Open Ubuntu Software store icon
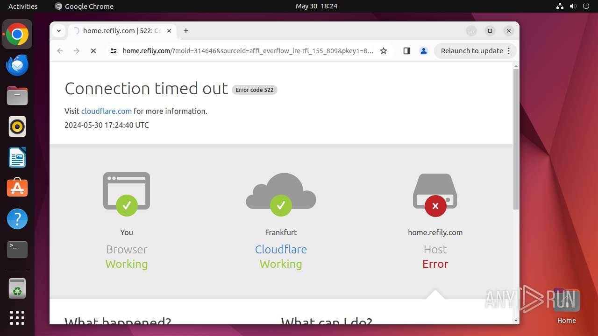The height and width of the screenshot is (336, 598). coord(17,188)
